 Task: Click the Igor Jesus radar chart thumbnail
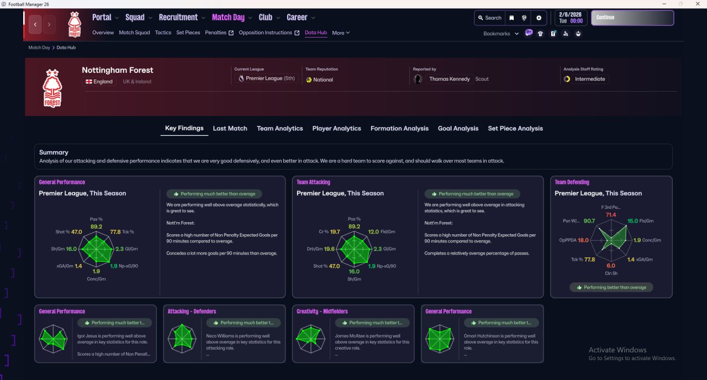pyautogui.click(x=53, y=339)
